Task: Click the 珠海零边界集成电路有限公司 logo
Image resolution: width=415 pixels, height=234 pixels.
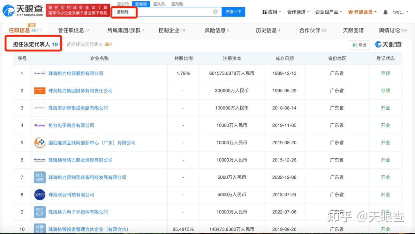Action: tap(40, 108)
